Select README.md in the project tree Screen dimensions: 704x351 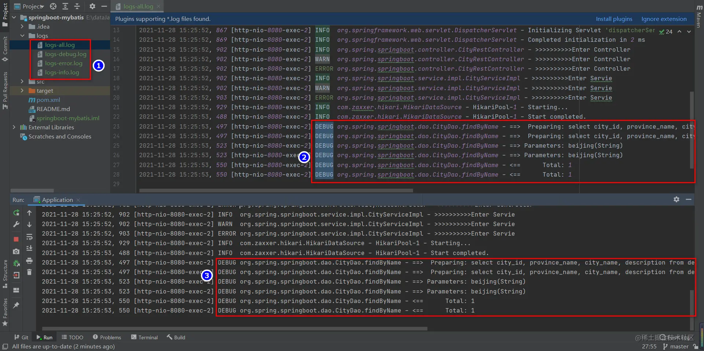tap(53, 109)
